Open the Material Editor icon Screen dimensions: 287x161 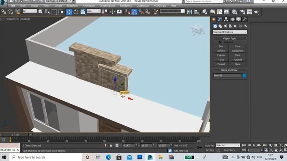[235, 12]
